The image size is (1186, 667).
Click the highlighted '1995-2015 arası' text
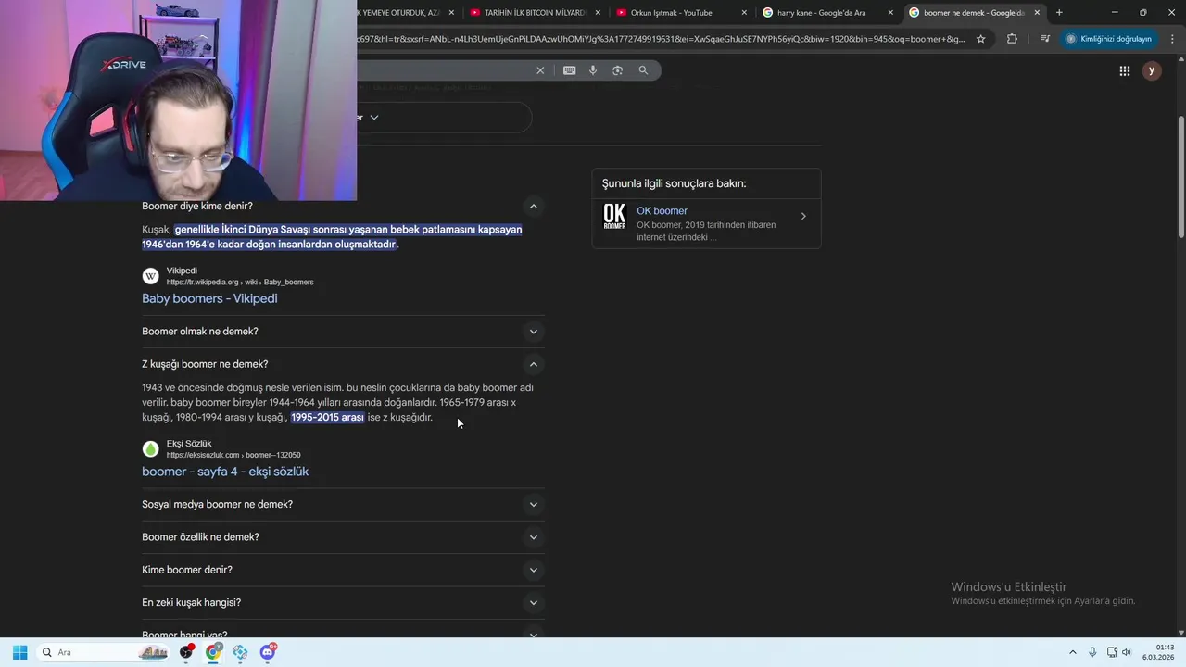(328, 417)
